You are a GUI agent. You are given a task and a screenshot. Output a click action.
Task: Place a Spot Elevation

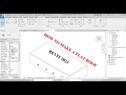31,20
